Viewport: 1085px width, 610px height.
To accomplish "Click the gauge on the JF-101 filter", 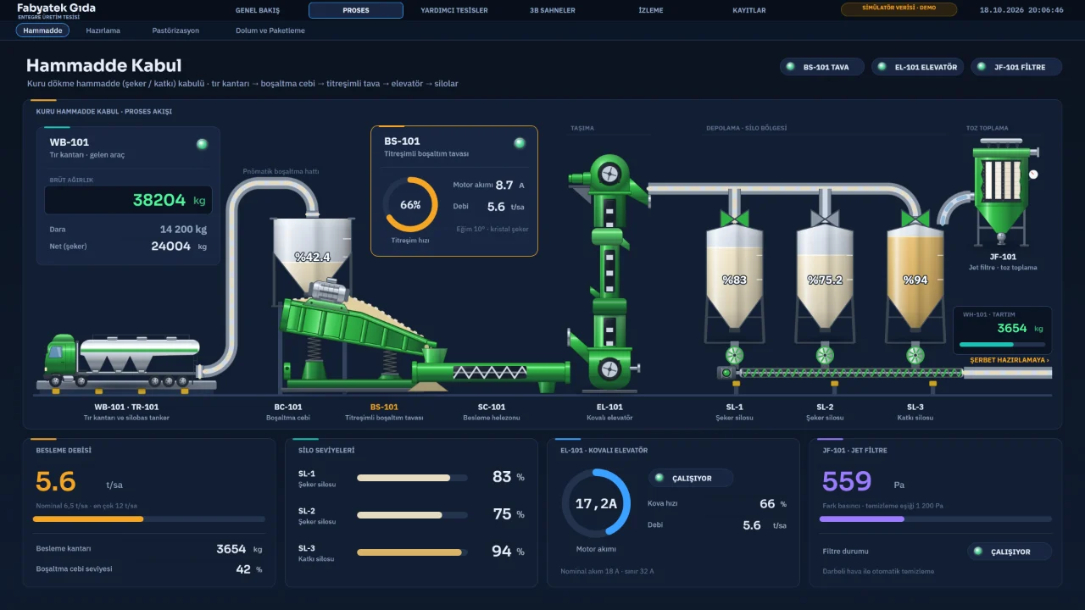I will tap(1033, 175).
